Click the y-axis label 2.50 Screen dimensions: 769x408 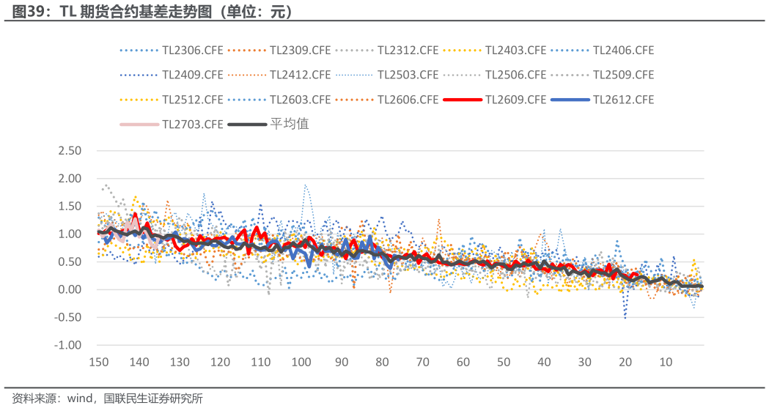(70, 151)
